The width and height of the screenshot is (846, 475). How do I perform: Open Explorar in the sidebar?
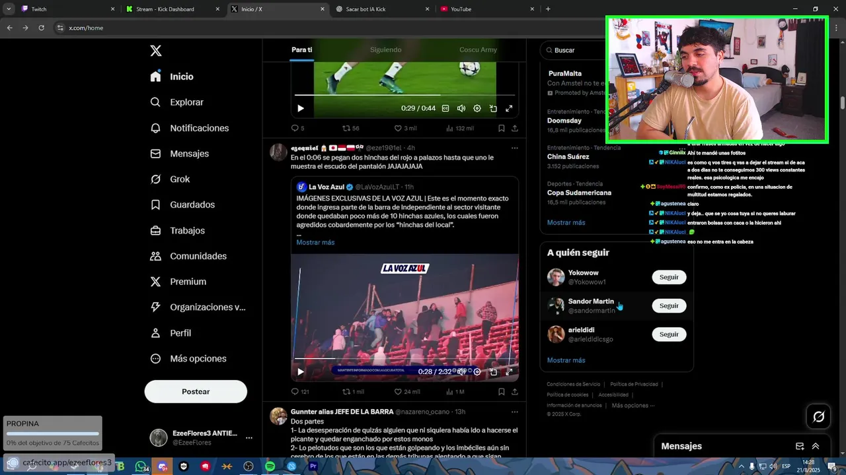point(176,102)
